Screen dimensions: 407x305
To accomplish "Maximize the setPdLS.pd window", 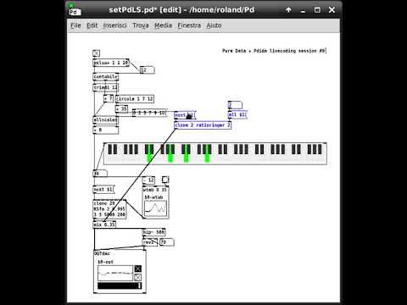I will point(317,10).
